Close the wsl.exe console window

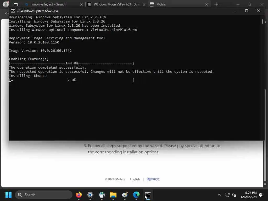click(258, 11)
